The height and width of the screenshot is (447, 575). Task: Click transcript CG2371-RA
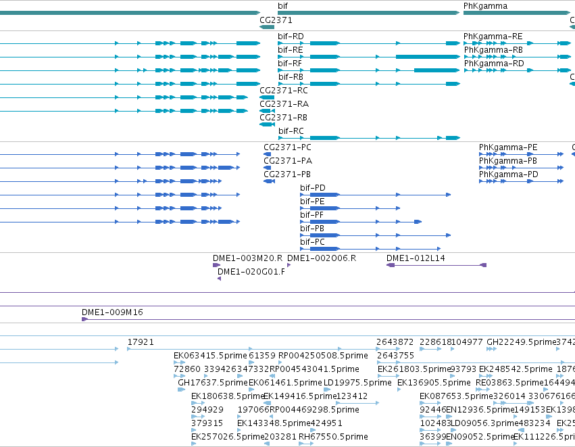tap(284, 104)
